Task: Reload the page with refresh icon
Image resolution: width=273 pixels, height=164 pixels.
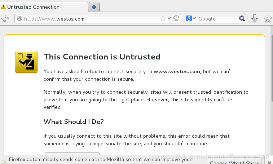Action: pos(176,18)
